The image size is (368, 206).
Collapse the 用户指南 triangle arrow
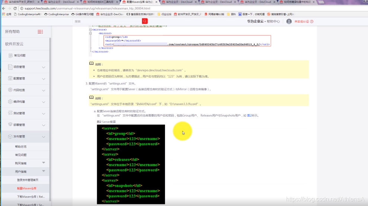(44, 171)
